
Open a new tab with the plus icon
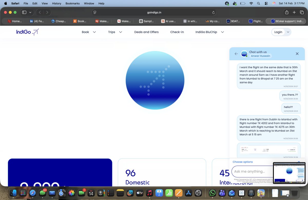pos(294,12)
